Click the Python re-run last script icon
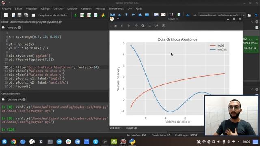The image size is (260, 146). (x=103, y=15)
